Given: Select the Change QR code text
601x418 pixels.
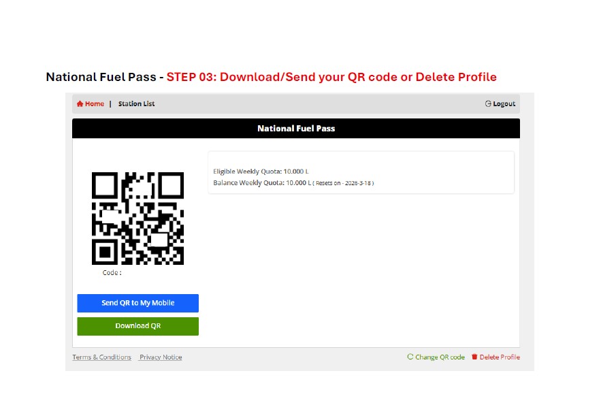Looking at the screenshot, I should (x=440, y=357).
